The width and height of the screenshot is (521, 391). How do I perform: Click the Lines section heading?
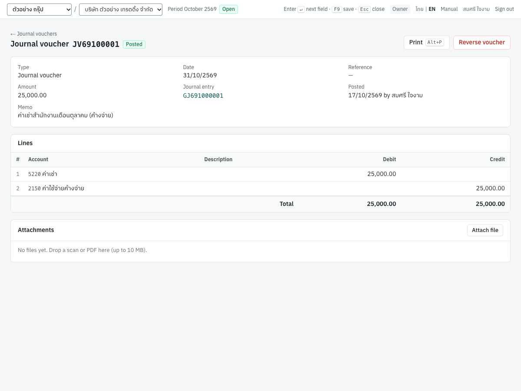(x=25, y=143)
